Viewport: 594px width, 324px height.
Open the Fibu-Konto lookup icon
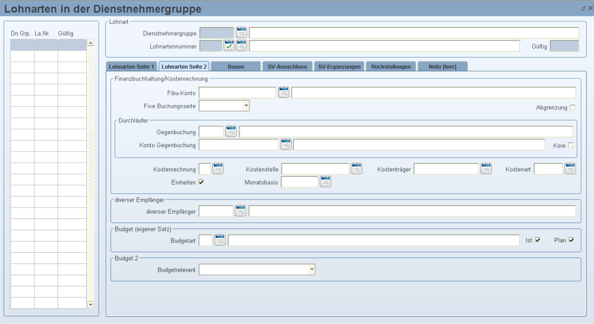(283, 92)
